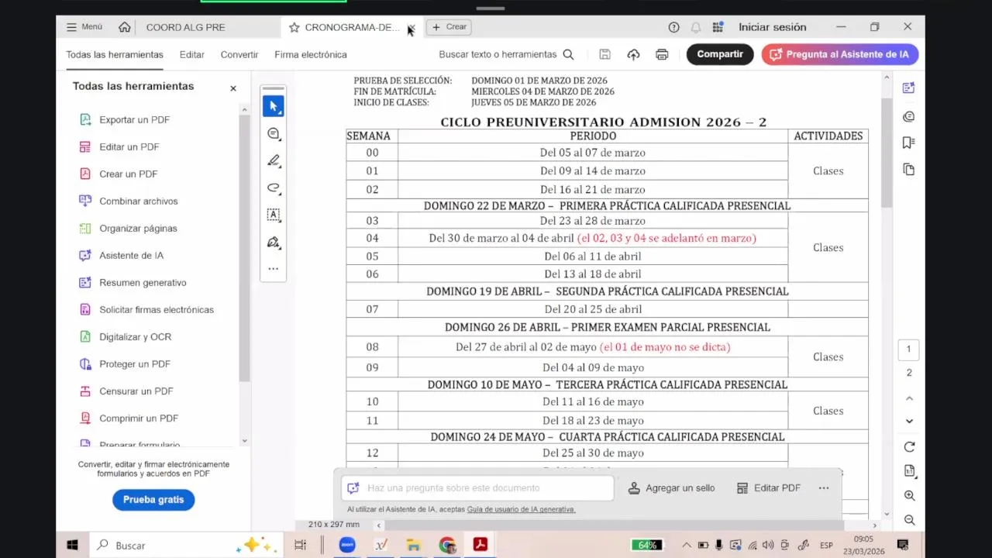Open Guía de usuario de IA generativa link
Screen dimensions: 992x558
[521, 509]
